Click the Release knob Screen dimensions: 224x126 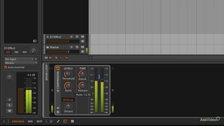tap(82, 86)
